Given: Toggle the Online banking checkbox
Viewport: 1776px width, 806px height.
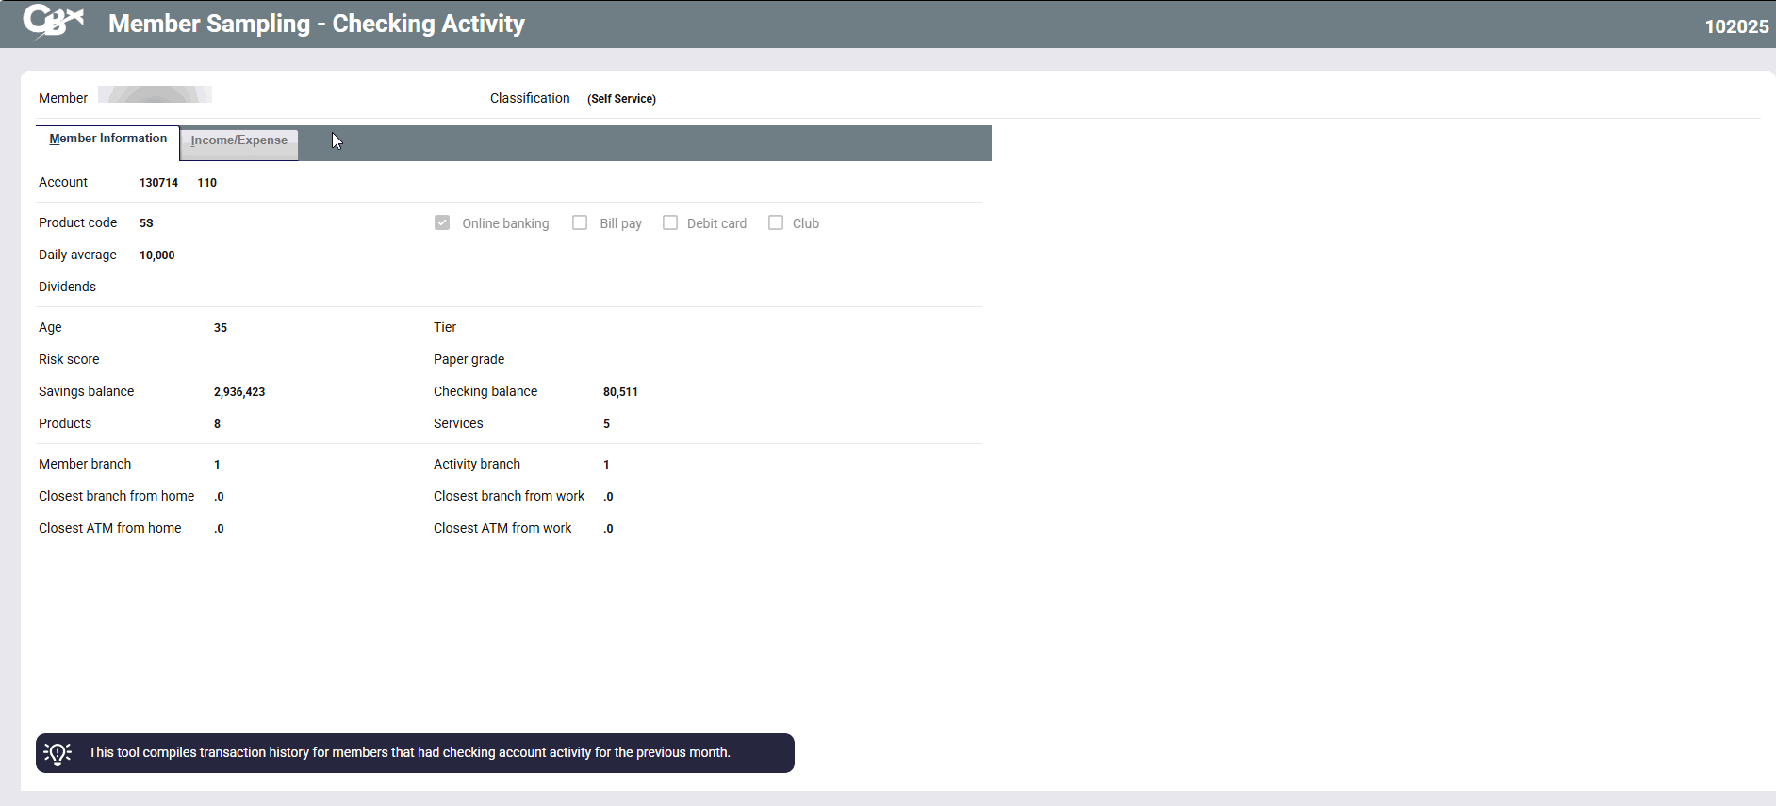Looking at the screenshot, I should click(x=442, y=222).
